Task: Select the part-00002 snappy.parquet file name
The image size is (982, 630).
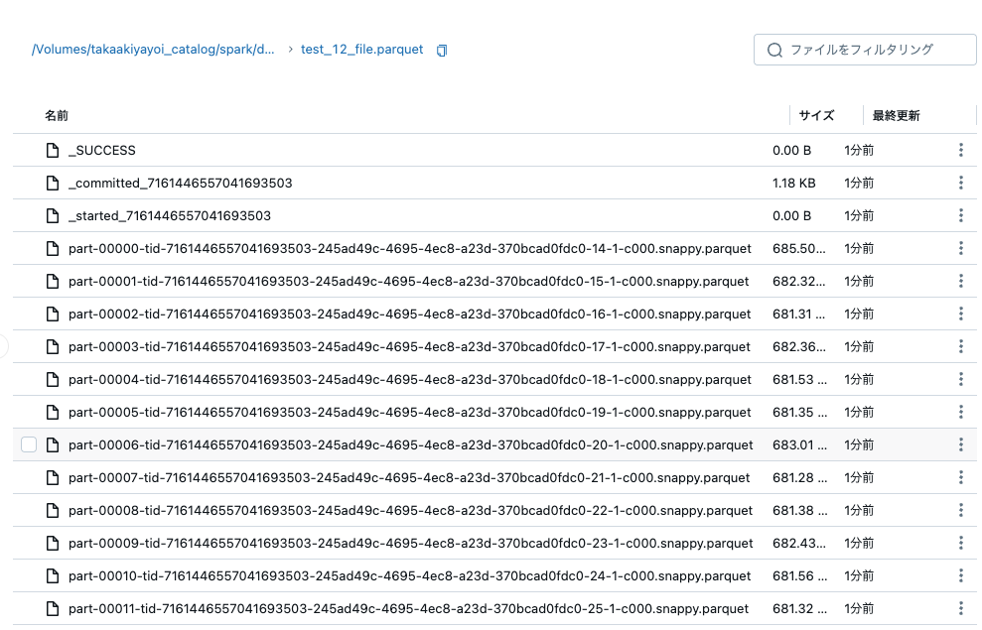Action: click(410, 314)
